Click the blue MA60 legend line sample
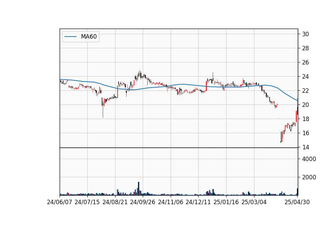This screenshot has height=238, width=331. pos(70,37)
